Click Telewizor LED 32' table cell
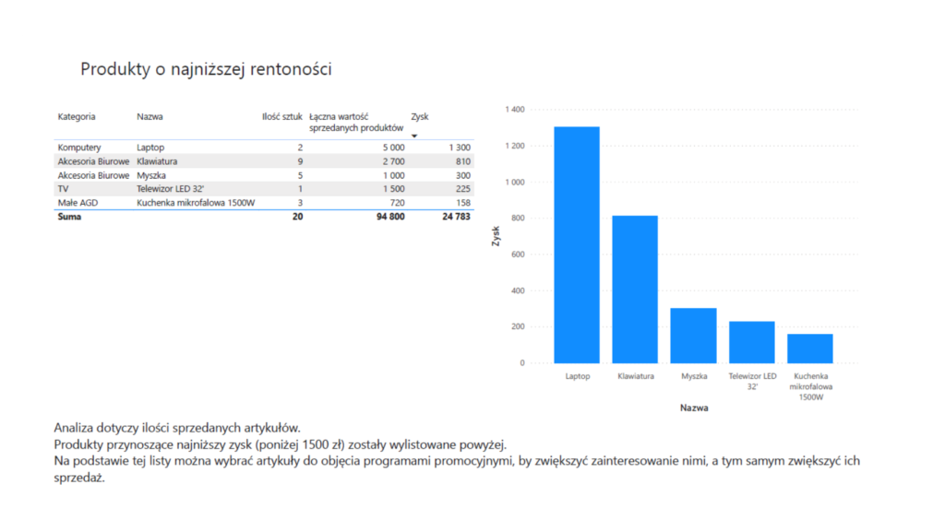The image size is (945, 532). [170, 189]
